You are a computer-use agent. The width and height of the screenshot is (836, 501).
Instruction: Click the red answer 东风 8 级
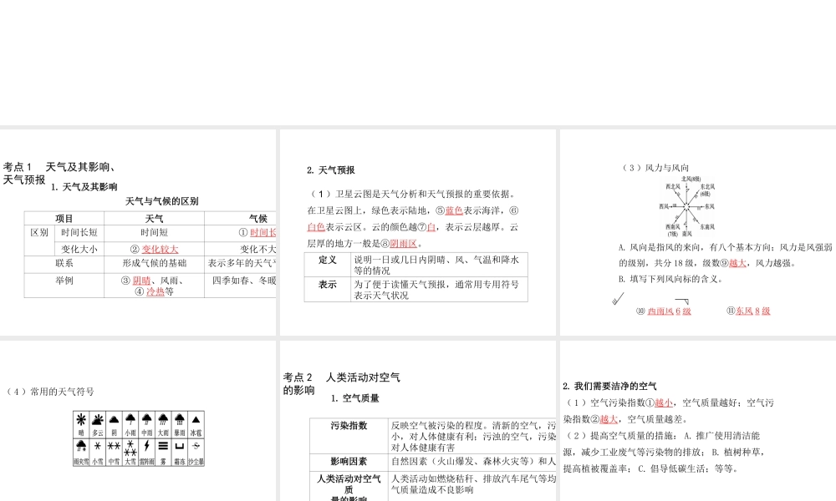click(x=753, y=311)
